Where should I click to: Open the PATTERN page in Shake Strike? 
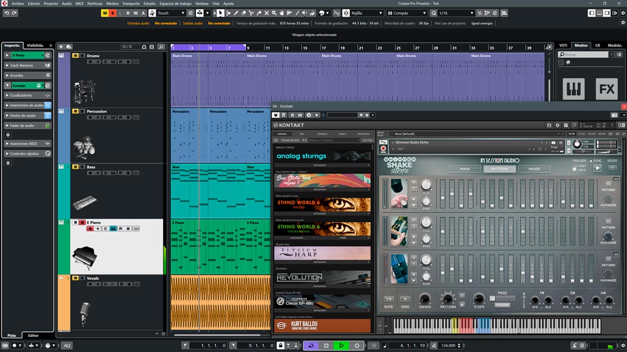pyautogui.click(x=500, y=169)
